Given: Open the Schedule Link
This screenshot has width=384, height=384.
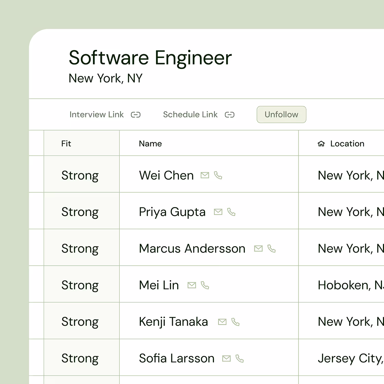Looking at the screenshot, I should click(190, 115).
